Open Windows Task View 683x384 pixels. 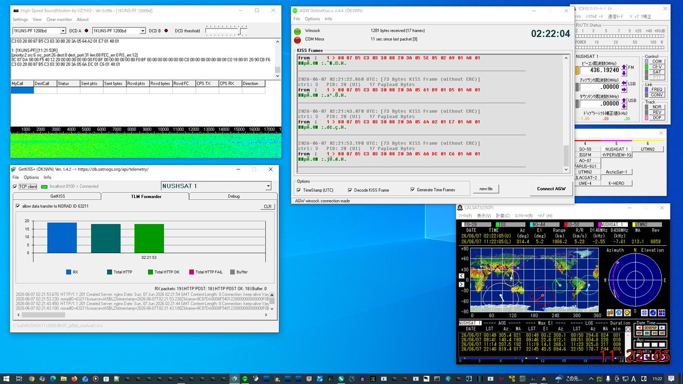(x=19, y=378)
